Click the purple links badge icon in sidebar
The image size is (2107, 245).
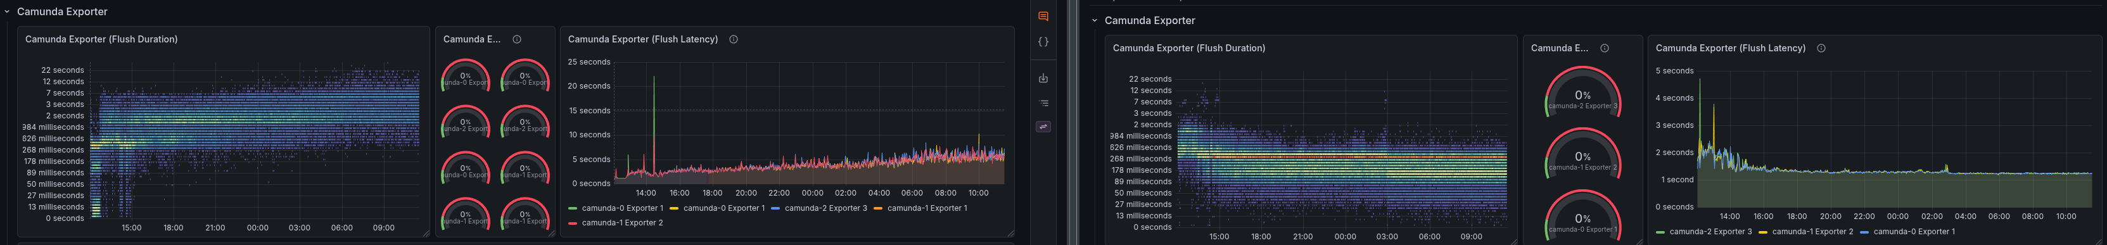pyautogui.click(x=1043, y=127)
